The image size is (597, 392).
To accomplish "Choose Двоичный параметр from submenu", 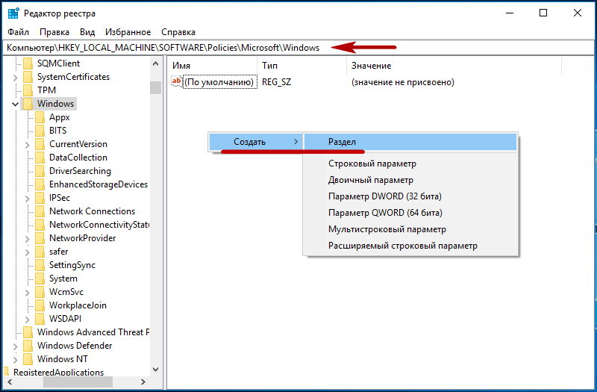I will 410,180.
